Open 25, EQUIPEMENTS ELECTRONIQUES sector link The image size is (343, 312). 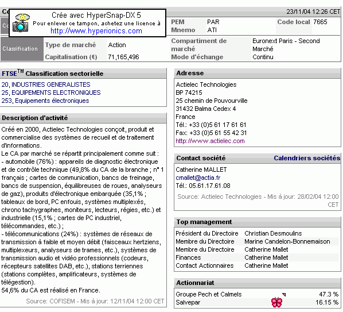coord(51,93)
